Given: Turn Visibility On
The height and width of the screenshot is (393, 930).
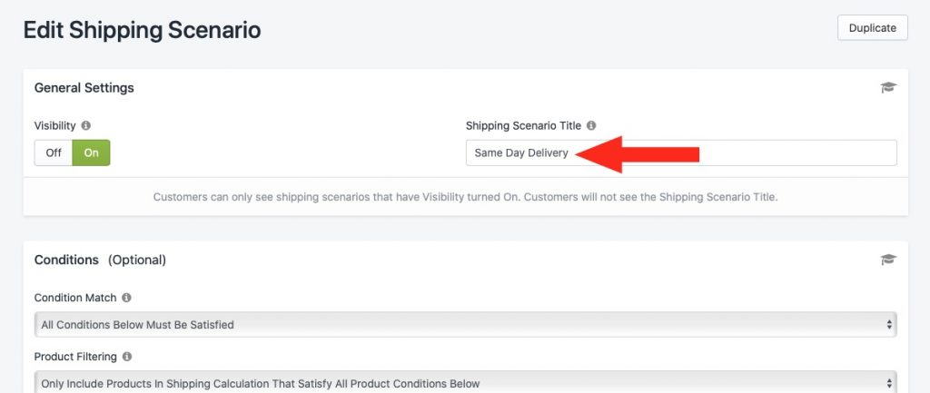Looking at the screenshot, I should [92, 152].
